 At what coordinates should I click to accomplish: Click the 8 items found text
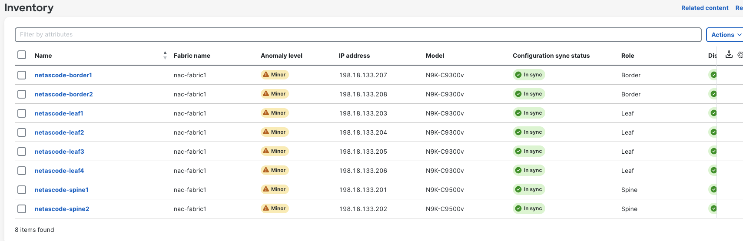(x=35, y=230)
